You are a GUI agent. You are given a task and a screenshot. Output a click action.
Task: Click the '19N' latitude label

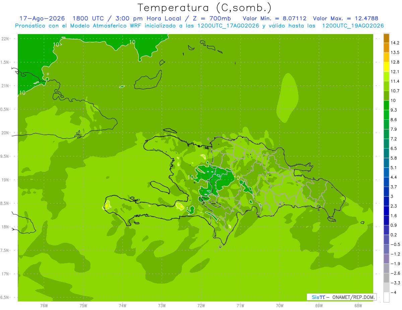click(5, 180)
